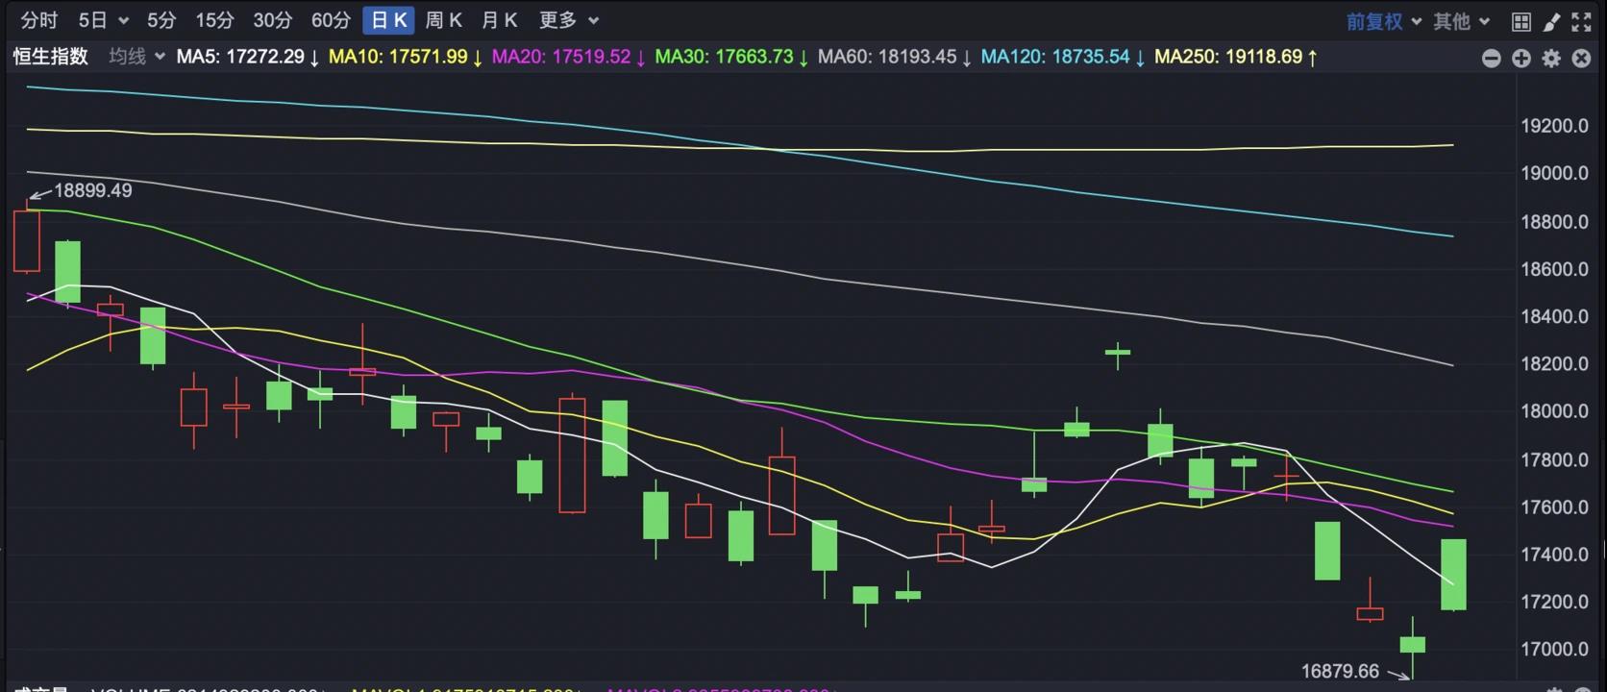Viewport: 1607px width, 692px height.
Task: Click the plus icon beside the MA values
Action: [x=1520, y=59]
